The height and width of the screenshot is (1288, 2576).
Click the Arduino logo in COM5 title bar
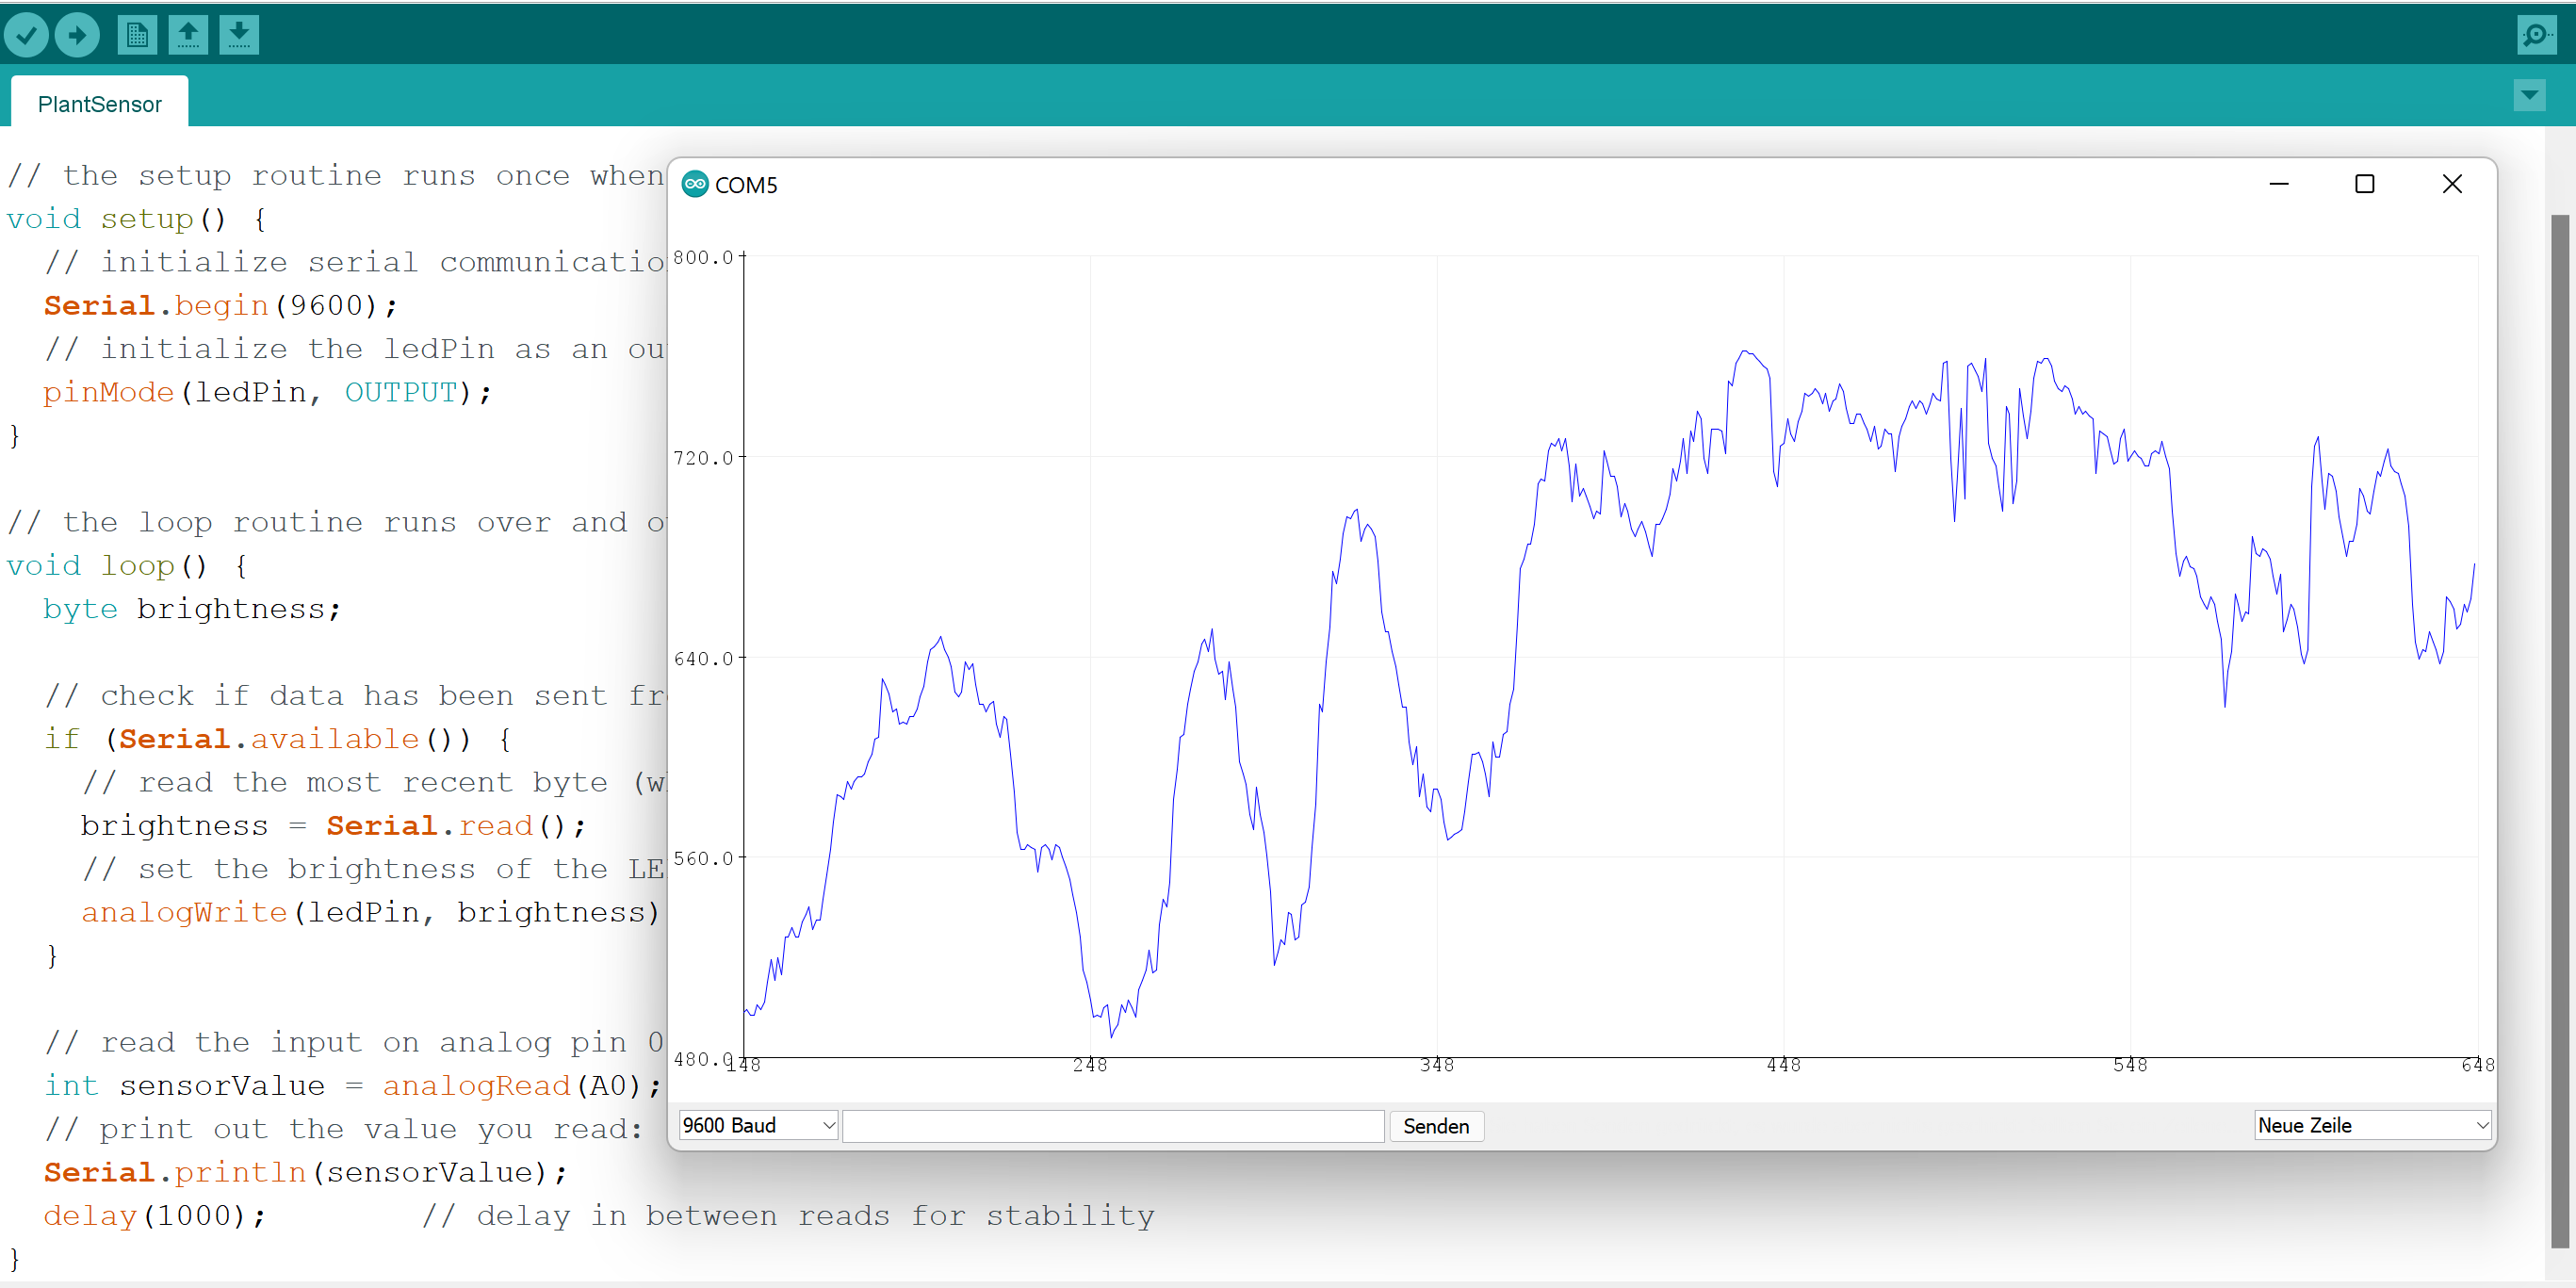[x=695, y=184]
